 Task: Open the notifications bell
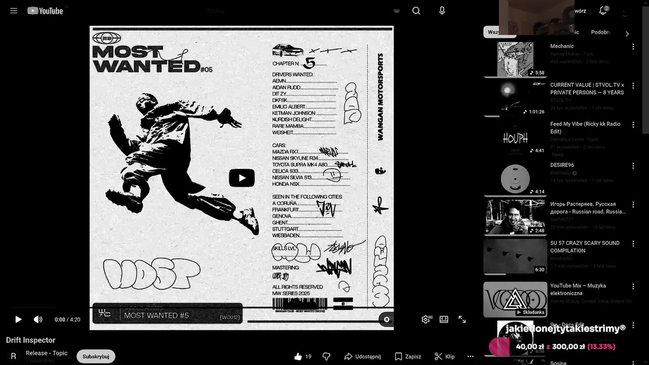click(x=603, y=11)
